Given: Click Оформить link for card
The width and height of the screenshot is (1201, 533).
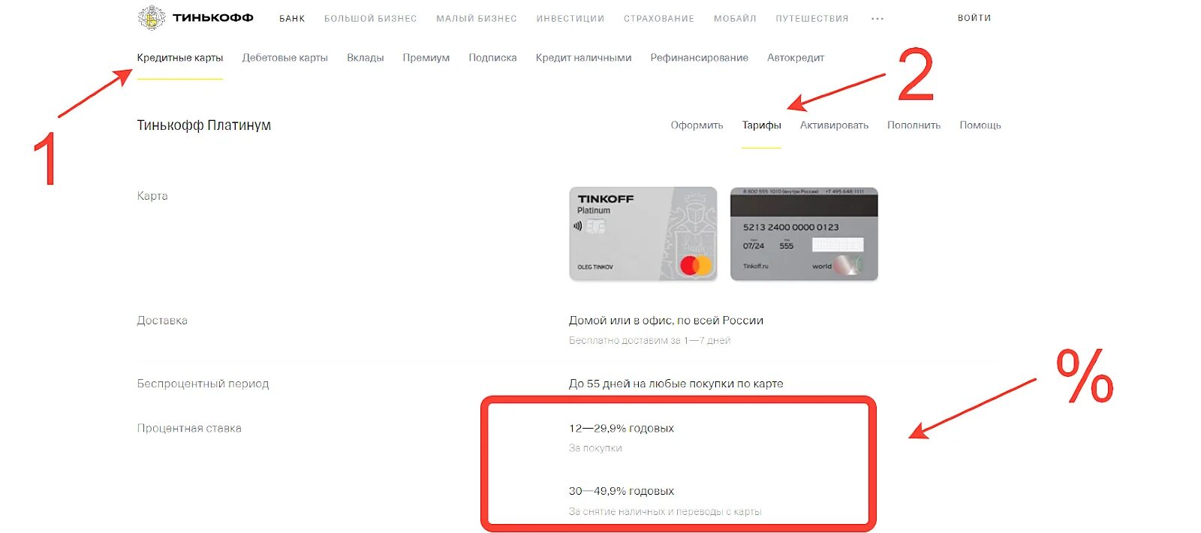Looking at the screenshot, I should pos(697,125).
